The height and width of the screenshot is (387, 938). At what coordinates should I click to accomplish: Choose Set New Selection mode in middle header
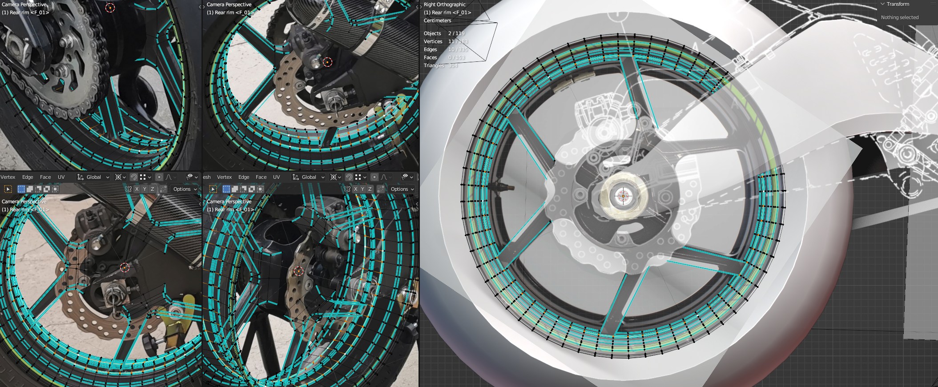point(226,189)
